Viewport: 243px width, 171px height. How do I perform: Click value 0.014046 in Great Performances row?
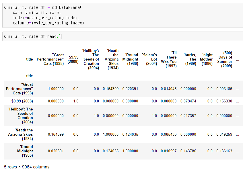169,89
